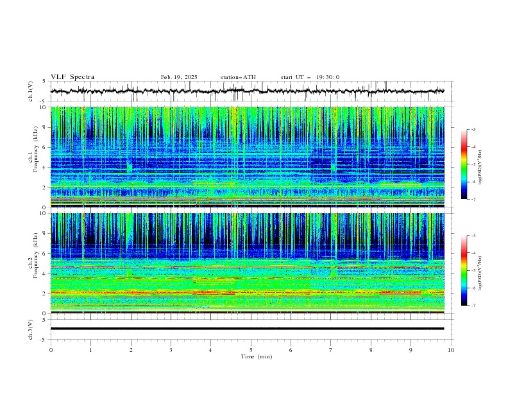Click the "8" kHz tick on ch.1 frequency axis
This screenshot has width=508, height=393.
point(45,127)
